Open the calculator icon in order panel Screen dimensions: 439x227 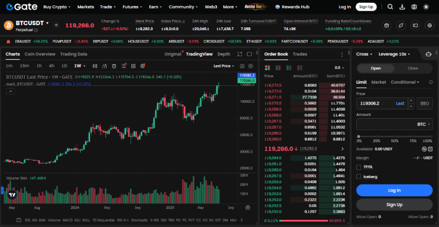click(430, 149)
